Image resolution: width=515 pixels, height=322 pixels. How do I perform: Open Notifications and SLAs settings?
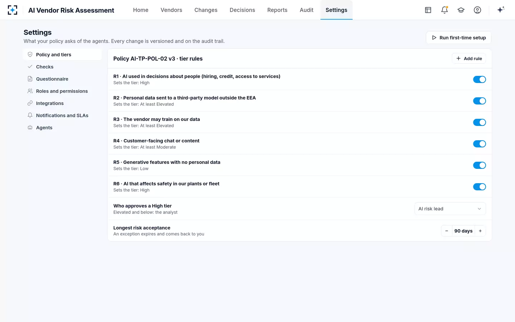[63, 115]
